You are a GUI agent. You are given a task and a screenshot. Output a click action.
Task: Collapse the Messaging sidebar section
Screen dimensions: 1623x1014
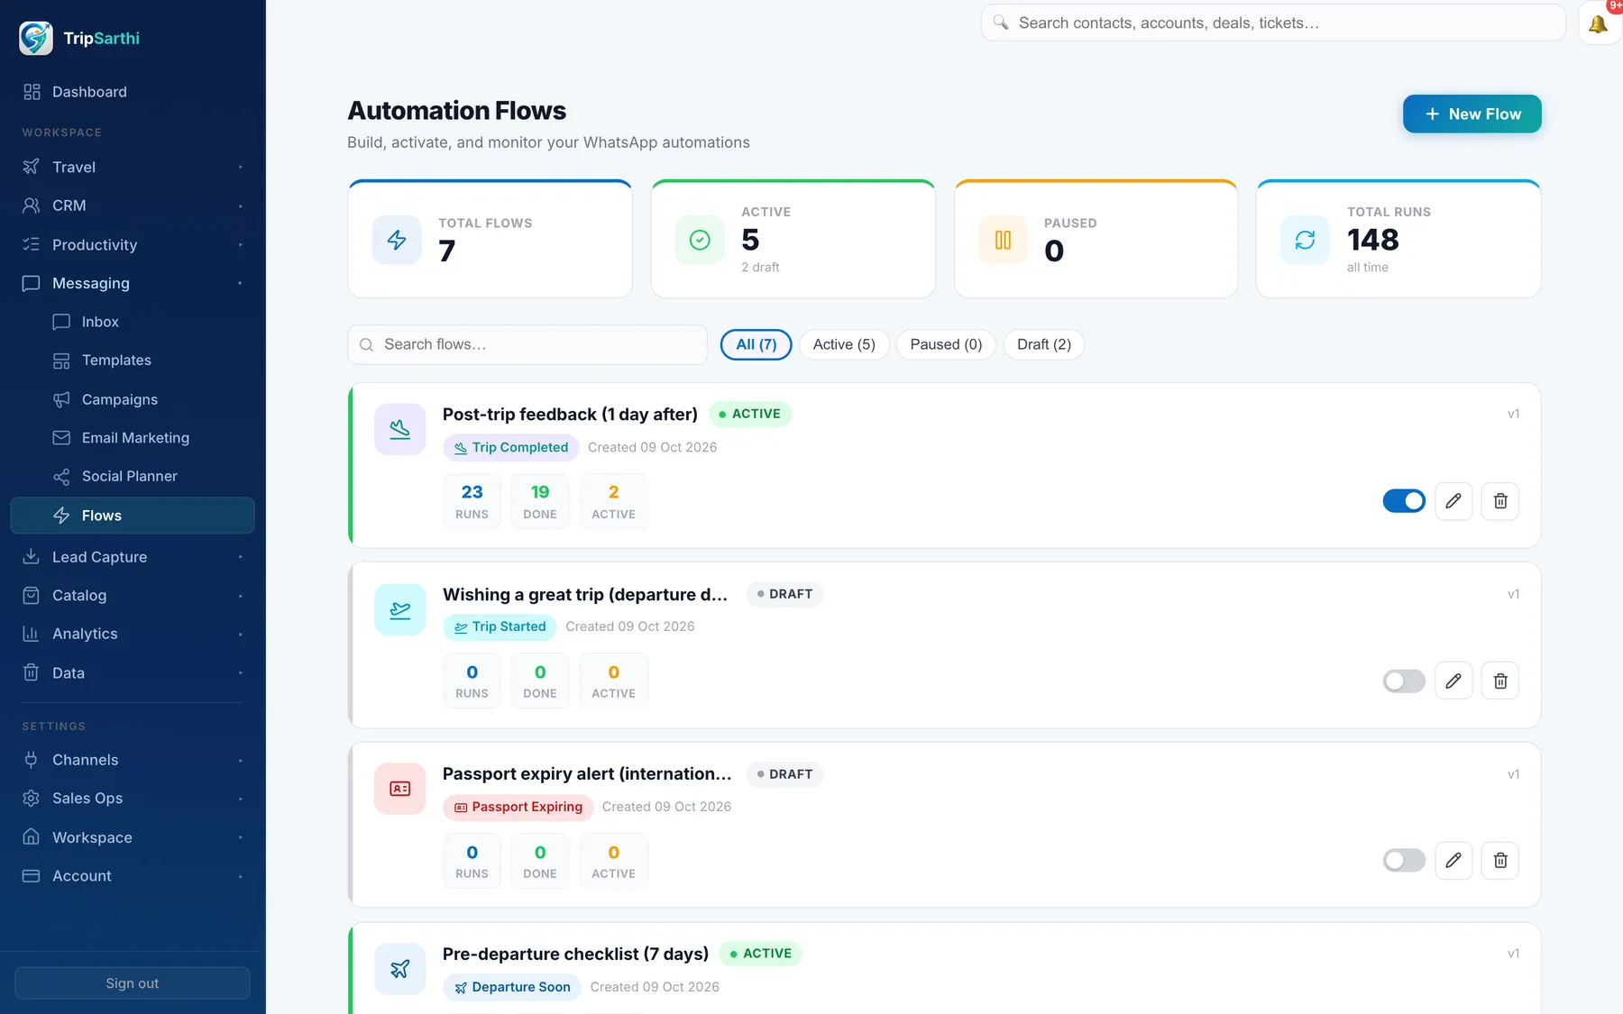point(133,283)
